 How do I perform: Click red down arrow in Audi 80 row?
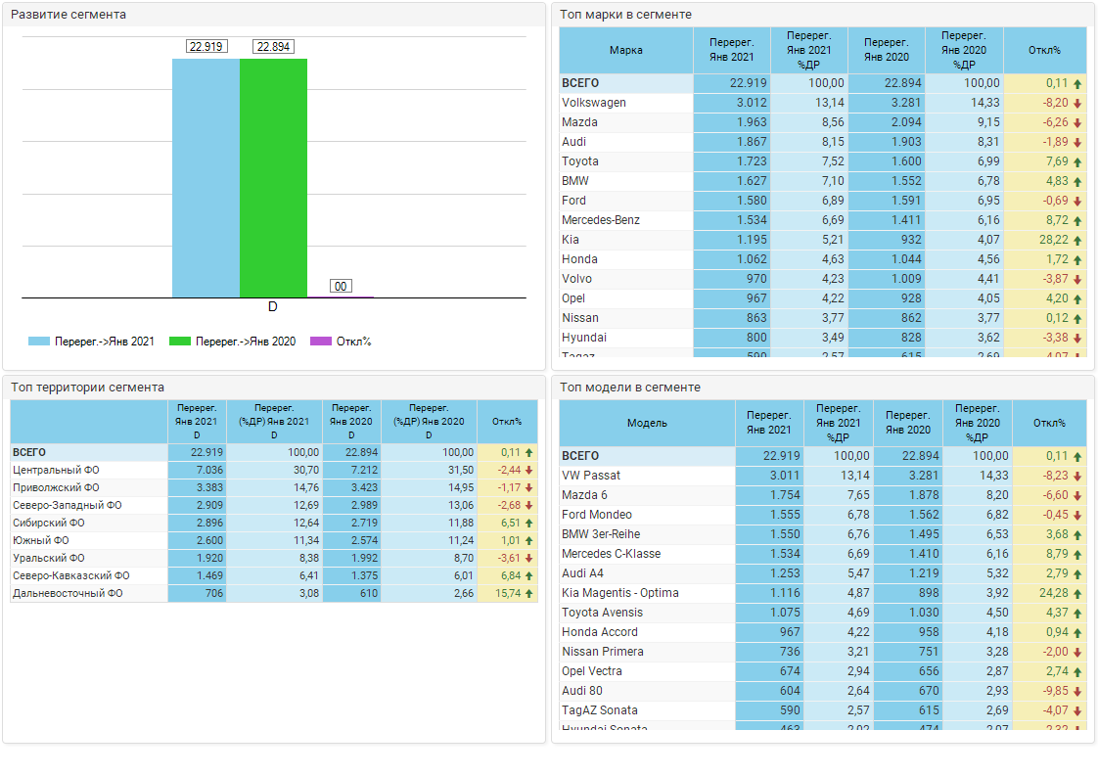coord(1077,691)
